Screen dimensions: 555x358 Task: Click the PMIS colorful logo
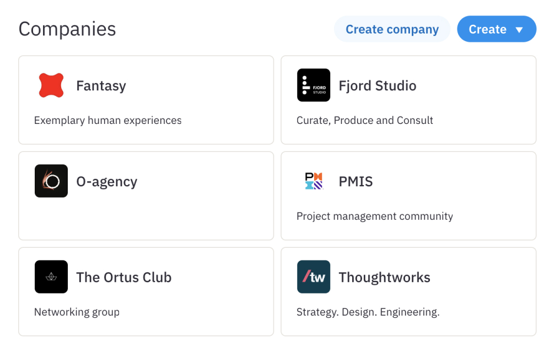314,181
